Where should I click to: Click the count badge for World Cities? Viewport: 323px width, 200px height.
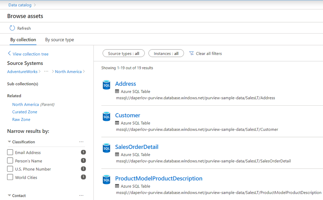coord(83,177)
